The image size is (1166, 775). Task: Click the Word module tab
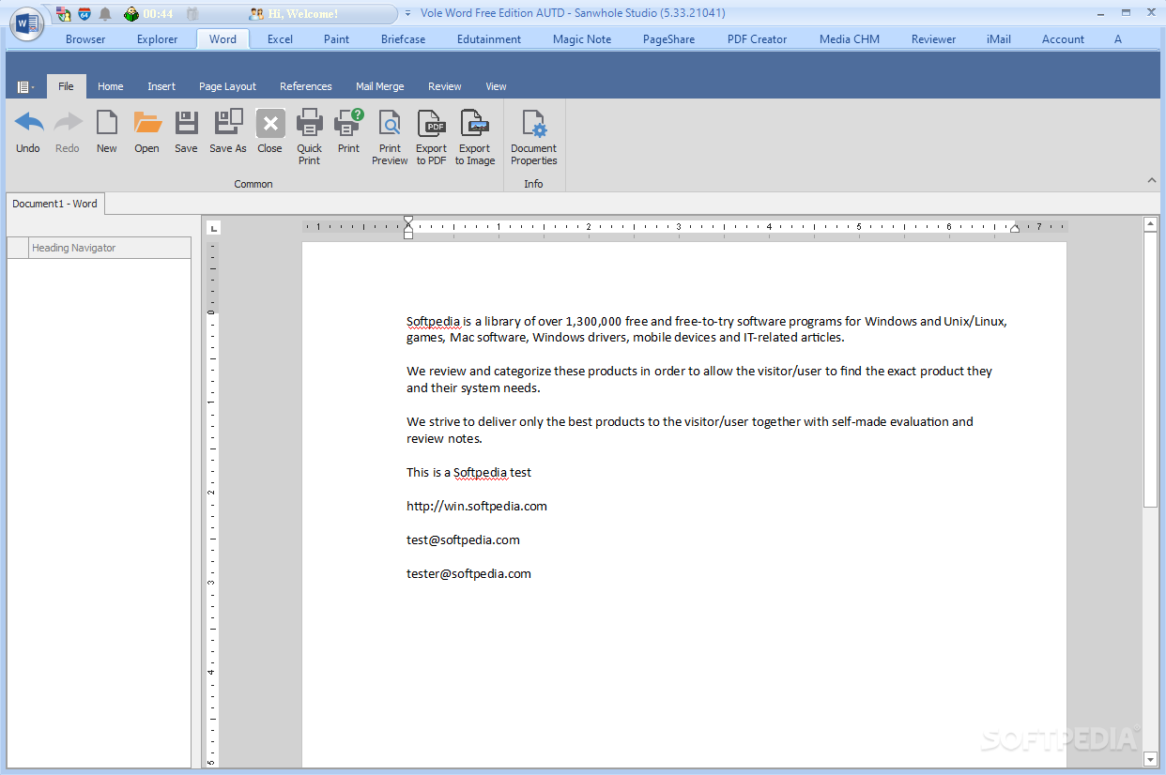coord(223,39)
